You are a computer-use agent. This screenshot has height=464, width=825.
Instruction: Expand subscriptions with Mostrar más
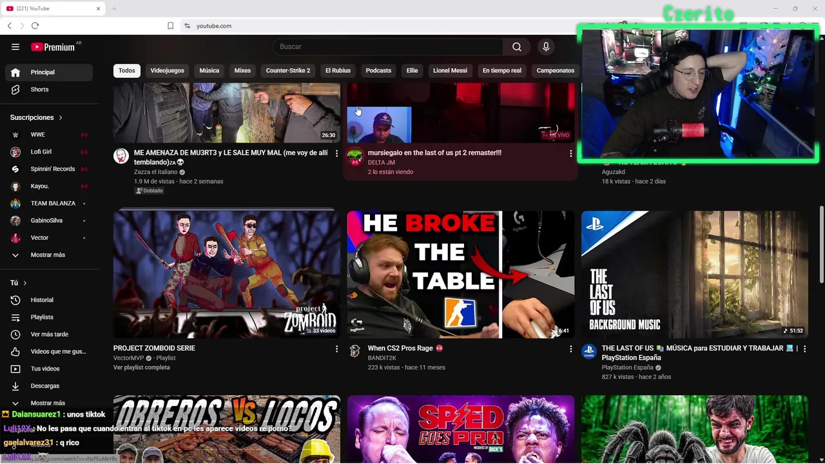point(49,255)
